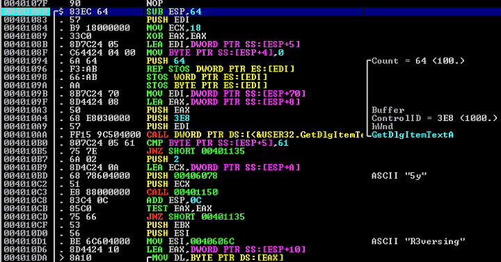Select the PUSH ECX instruction

pyautogui.click(x=168, y=184)
